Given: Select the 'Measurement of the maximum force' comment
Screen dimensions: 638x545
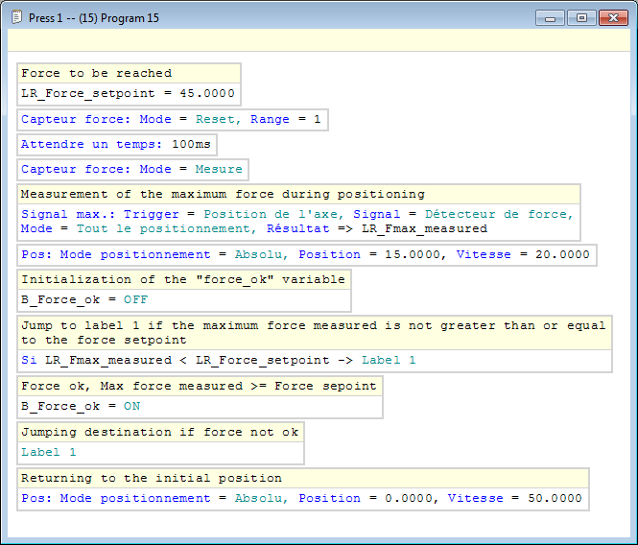Looking at the screenshot, I should [x=298, y=194].
